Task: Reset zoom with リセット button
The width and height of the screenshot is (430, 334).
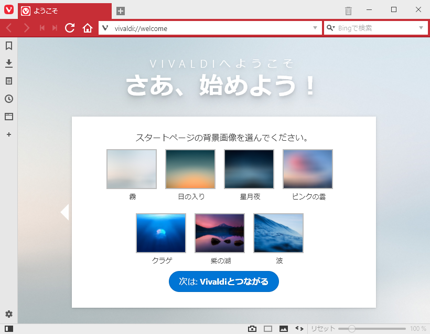Action: point(323,329)
